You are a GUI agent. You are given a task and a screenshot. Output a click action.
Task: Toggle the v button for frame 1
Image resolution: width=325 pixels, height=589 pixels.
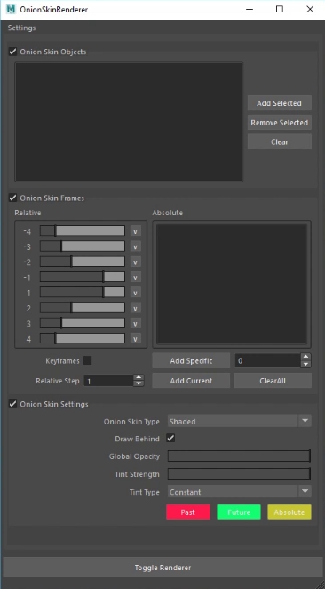[x=135, y=292]
